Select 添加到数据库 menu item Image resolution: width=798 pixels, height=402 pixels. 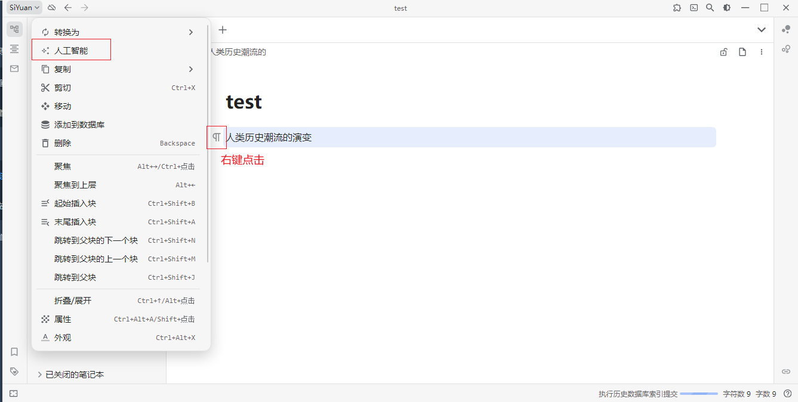118,125
